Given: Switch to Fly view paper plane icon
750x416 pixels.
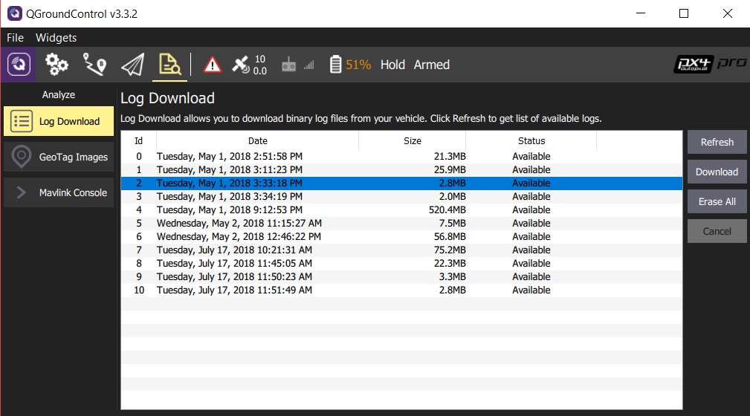Looking at the screenshot, I should click(132, 65).
